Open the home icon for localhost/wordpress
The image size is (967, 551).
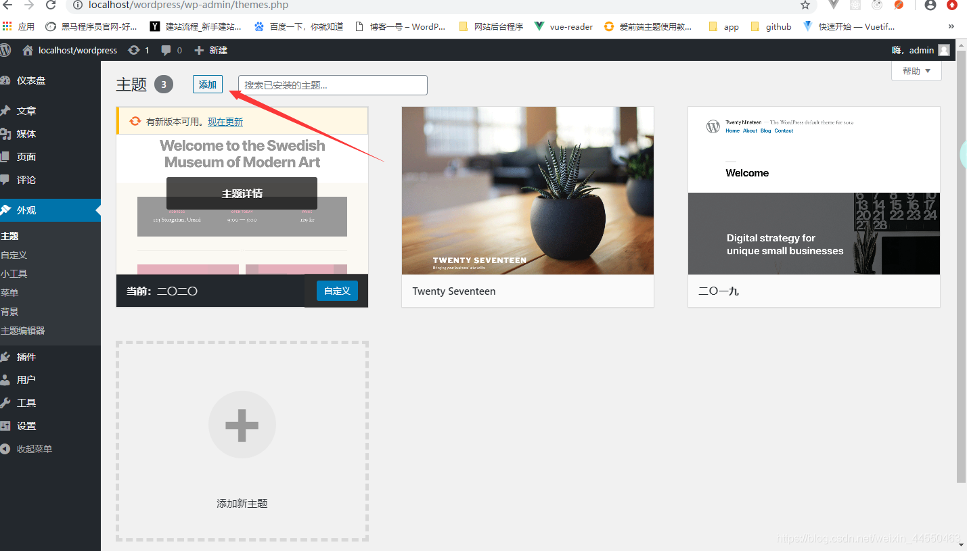pos(28,50)
